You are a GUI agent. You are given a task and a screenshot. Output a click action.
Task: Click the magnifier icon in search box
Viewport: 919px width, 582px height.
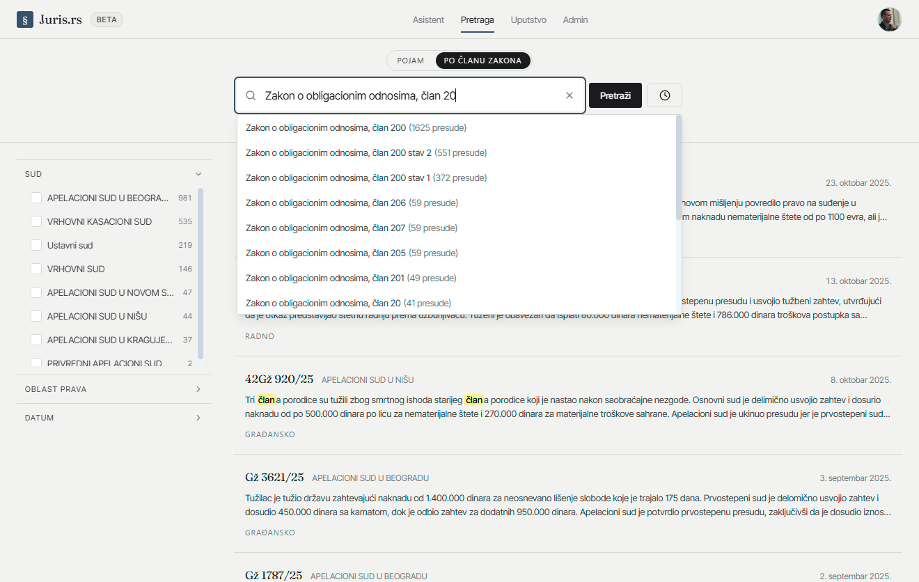click(x=251, y=95)
